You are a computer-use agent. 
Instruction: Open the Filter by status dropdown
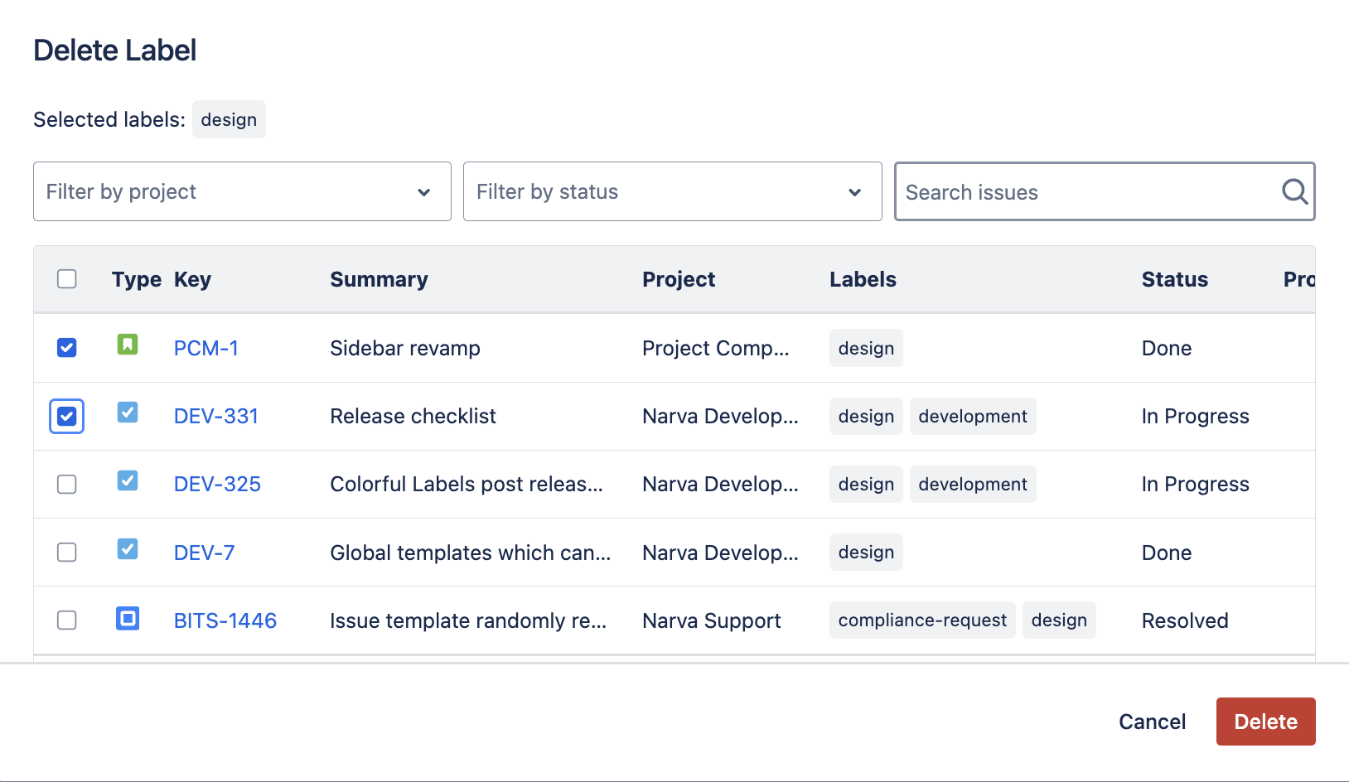672,191
